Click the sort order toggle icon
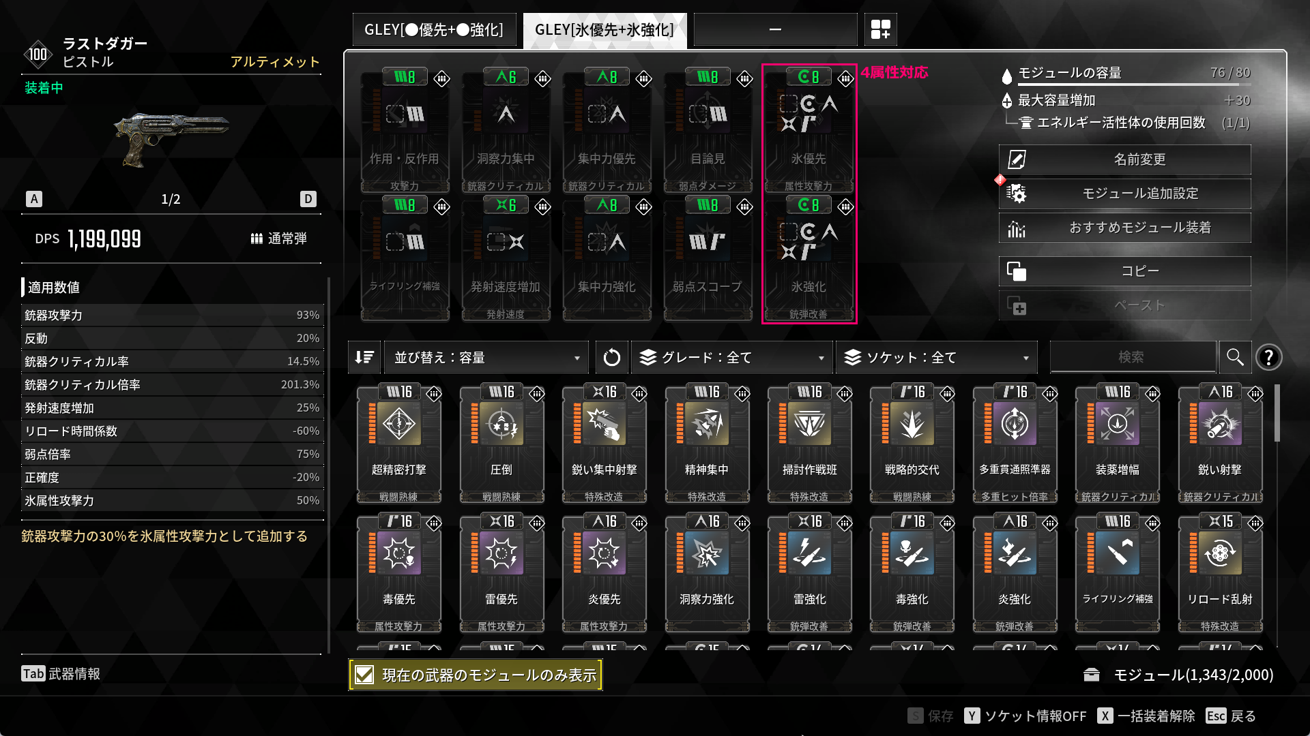Image resolution: width=1310 pixels, height=736 pixels. 364,357
